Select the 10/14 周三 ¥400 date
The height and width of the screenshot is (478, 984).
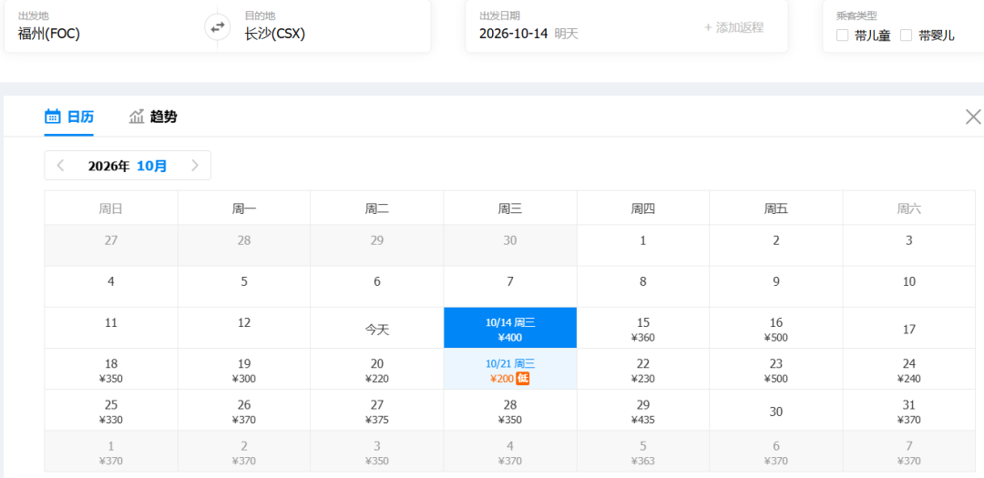point(510,328)
